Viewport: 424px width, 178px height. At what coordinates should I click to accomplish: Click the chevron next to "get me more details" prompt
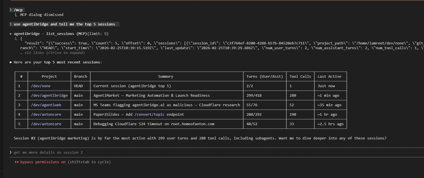[11, 152]
